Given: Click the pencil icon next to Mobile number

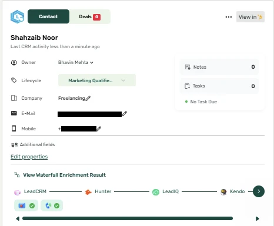Looking at the screenshot, I should (99, 129).
